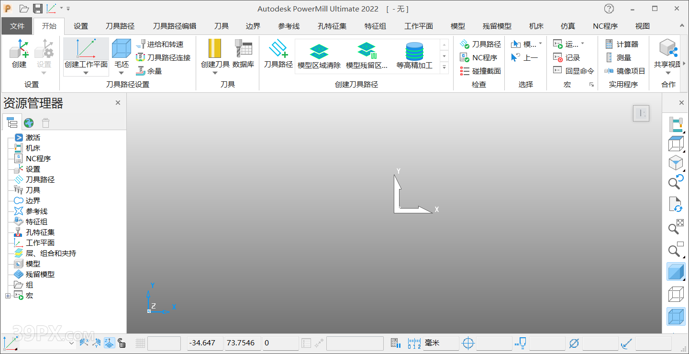Open 创建工作平面 dropdown arrow
Image resolution: width=689 pixels, height=354 pixels.
pyautogui.click(x=86, y=73)
